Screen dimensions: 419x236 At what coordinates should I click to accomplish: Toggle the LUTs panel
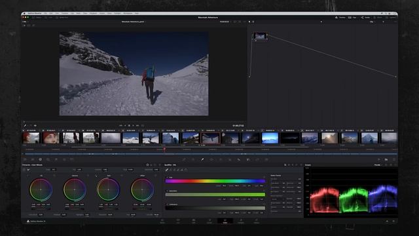(49, 18)
